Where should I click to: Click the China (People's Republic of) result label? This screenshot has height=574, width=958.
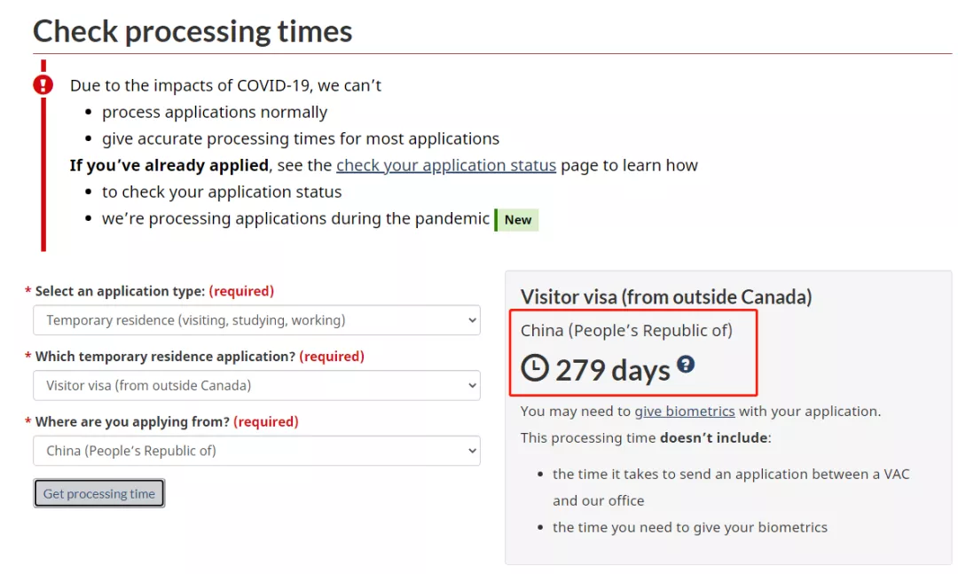[x=626, y=331]
